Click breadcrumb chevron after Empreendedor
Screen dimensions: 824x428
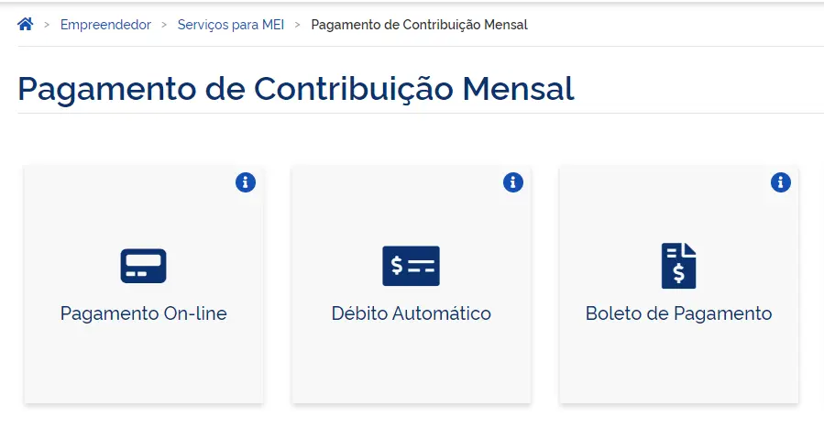coord(164,25)
